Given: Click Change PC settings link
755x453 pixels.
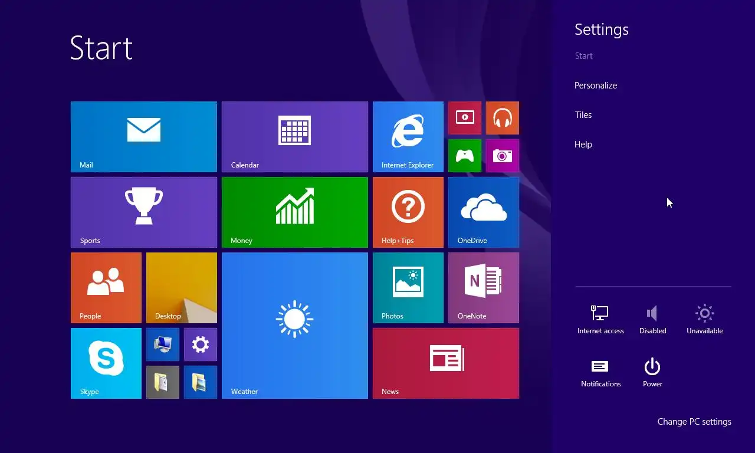Looking at the screenshot, I should (694, 422).
